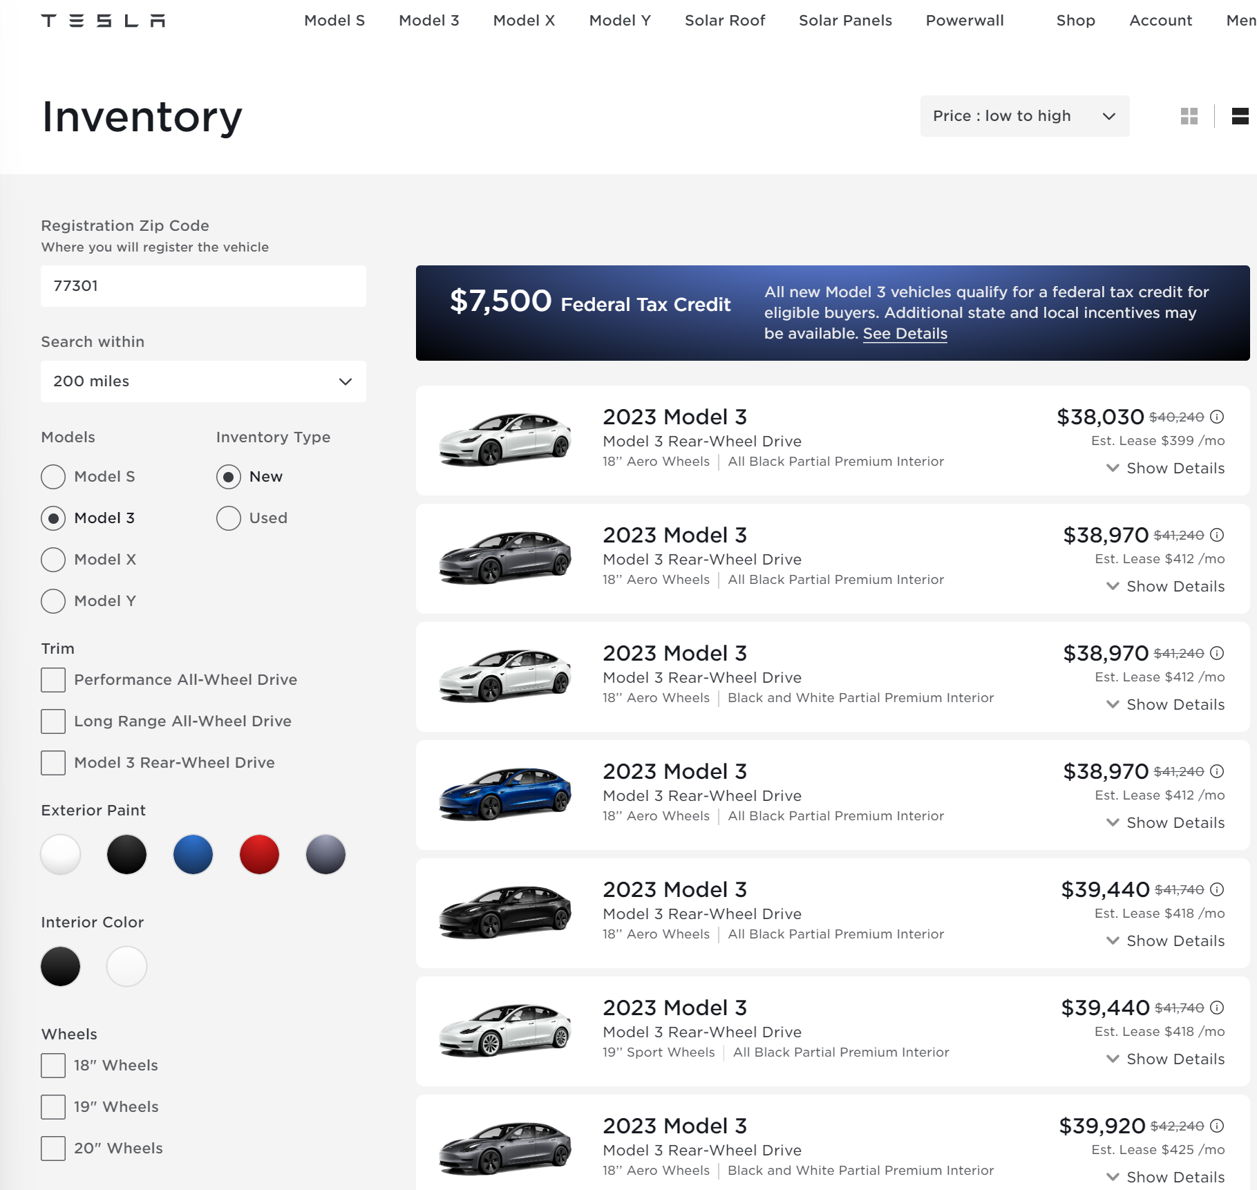1257x1190 pixels.
Task: Select the Model S radio button
Action: click(x=53, y=477)
